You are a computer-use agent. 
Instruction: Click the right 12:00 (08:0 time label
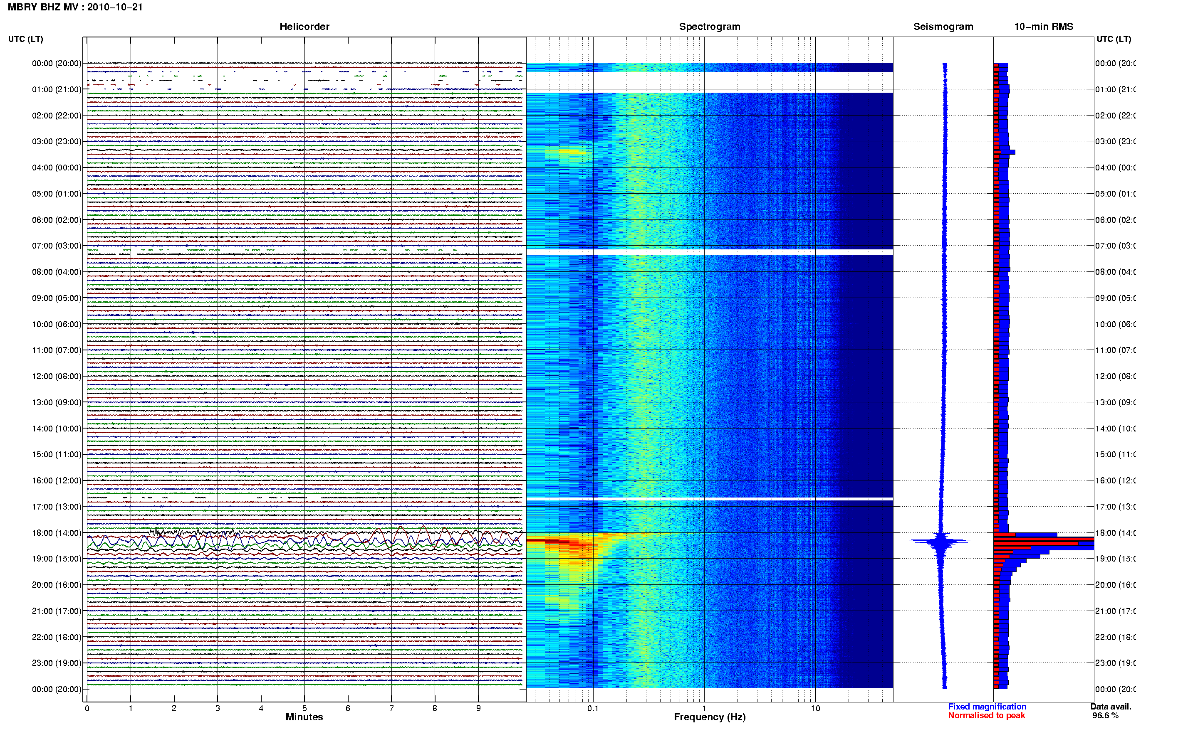[1115, 376]
